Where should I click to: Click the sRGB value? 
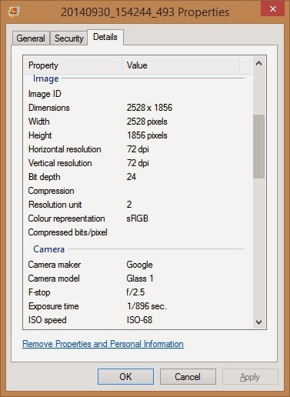pos(137,219)
